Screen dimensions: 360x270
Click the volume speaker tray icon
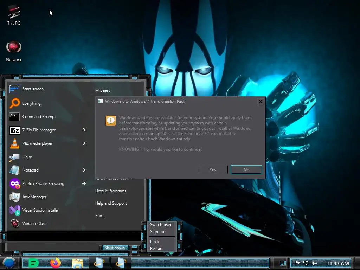[314, 263]
